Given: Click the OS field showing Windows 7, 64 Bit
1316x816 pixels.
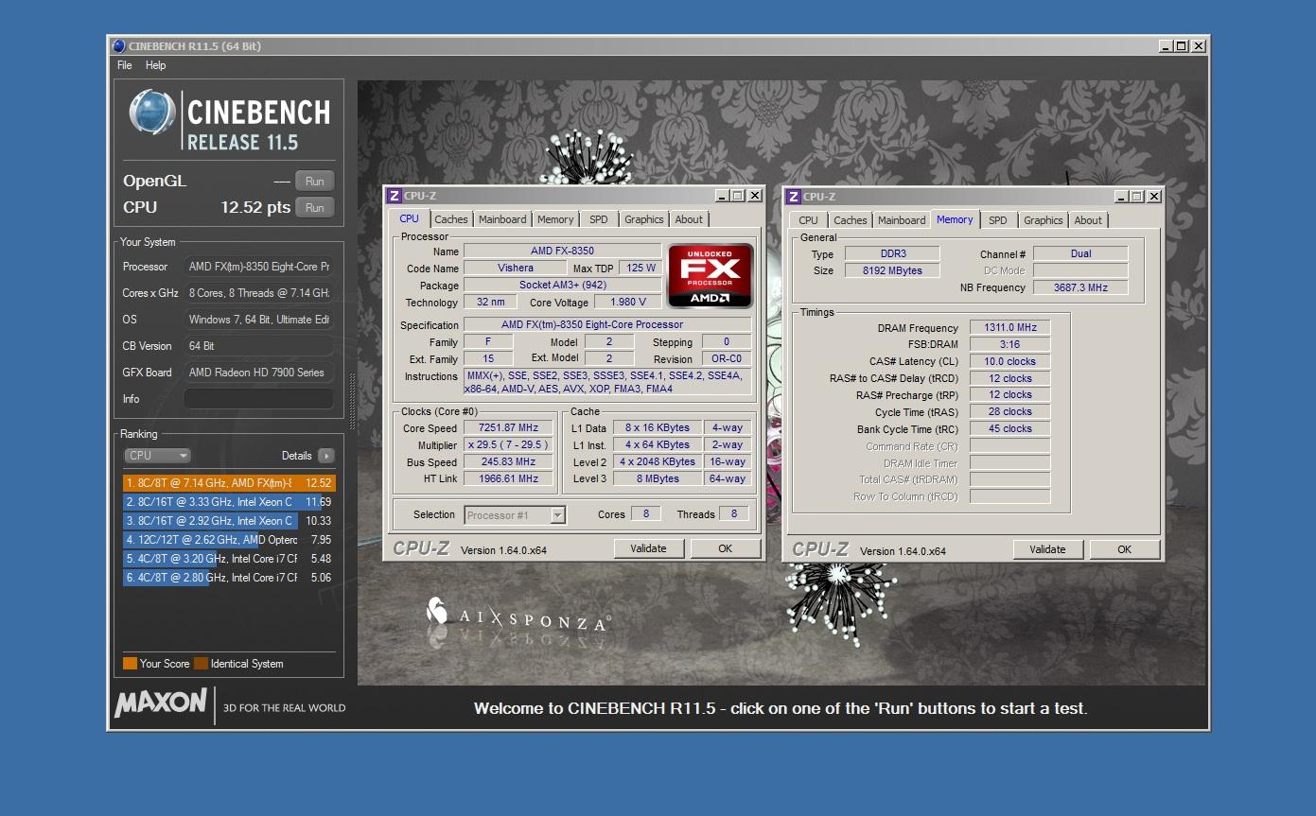Looking at the screenshot, I should click(x=259, y=320).
